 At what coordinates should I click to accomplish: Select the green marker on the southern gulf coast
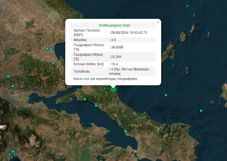[109, 131]
